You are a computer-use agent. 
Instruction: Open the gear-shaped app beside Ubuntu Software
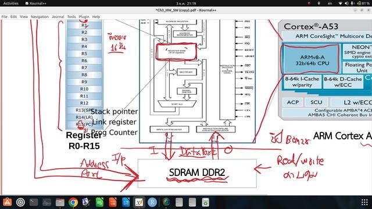pos(21,202)
